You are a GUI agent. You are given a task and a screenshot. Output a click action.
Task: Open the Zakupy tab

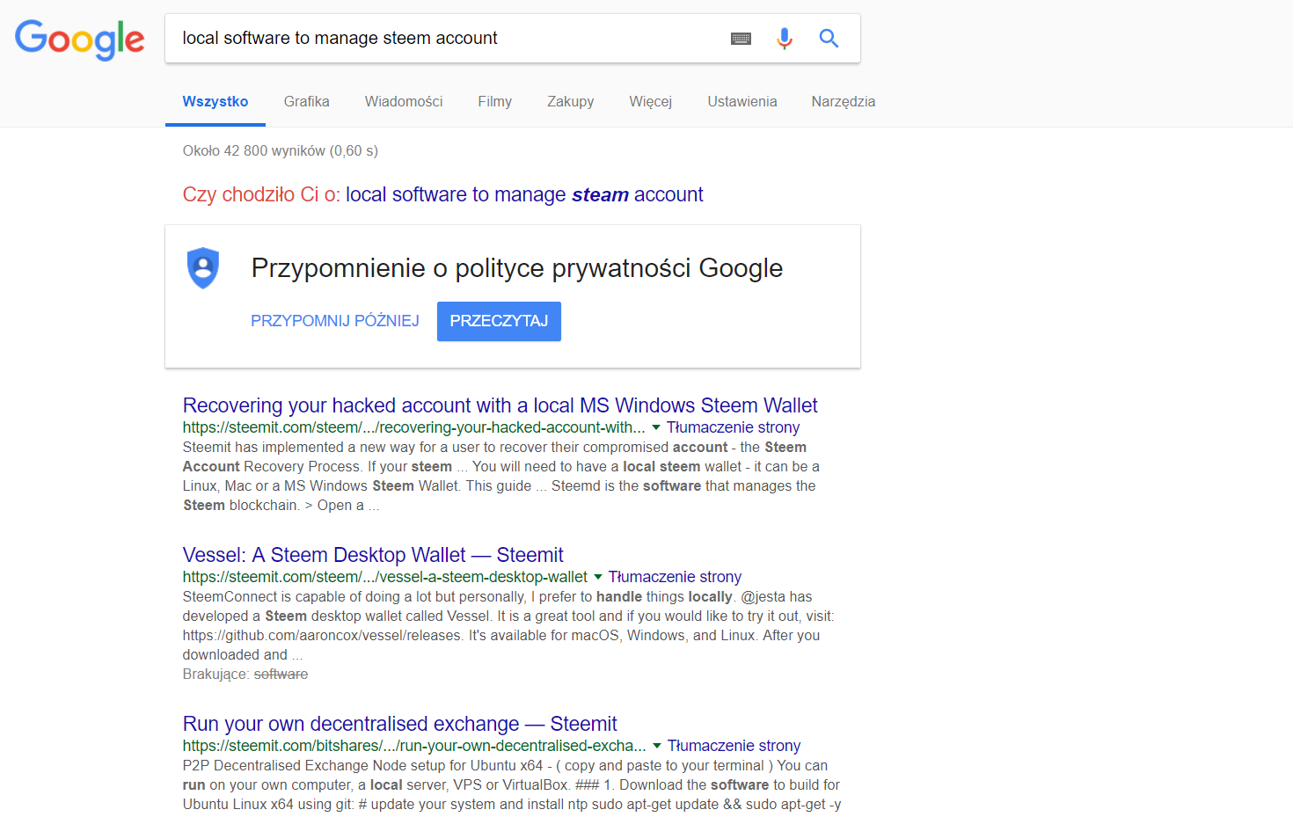[x=571, y=102]
